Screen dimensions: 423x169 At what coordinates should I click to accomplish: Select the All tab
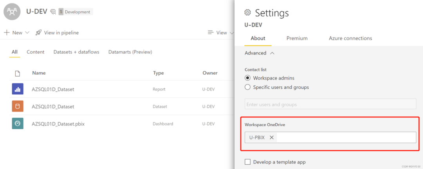click(14, 52)
